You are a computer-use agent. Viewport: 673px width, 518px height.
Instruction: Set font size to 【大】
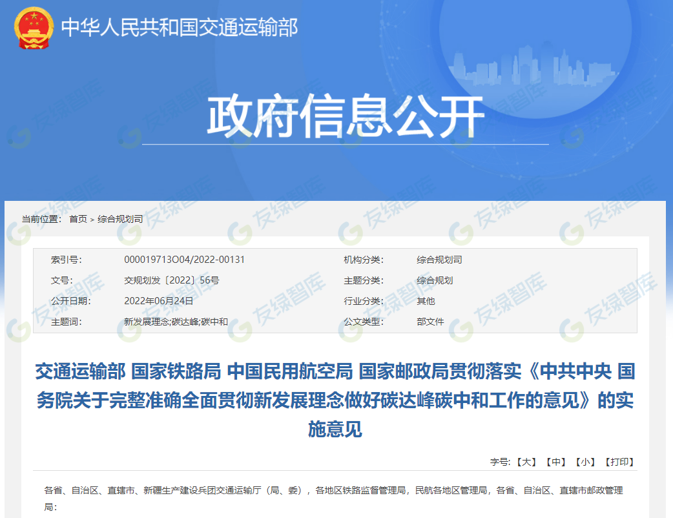[x=526, y=462]
